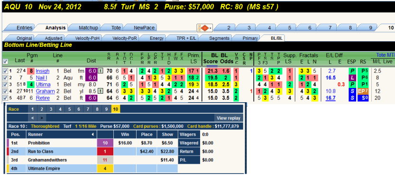This screenshot has height=176, width=395.
Task: Open the Nail I horse link
Action: (41, 78)
